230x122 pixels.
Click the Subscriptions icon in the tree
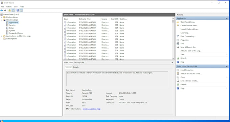[x=4, y=39]
